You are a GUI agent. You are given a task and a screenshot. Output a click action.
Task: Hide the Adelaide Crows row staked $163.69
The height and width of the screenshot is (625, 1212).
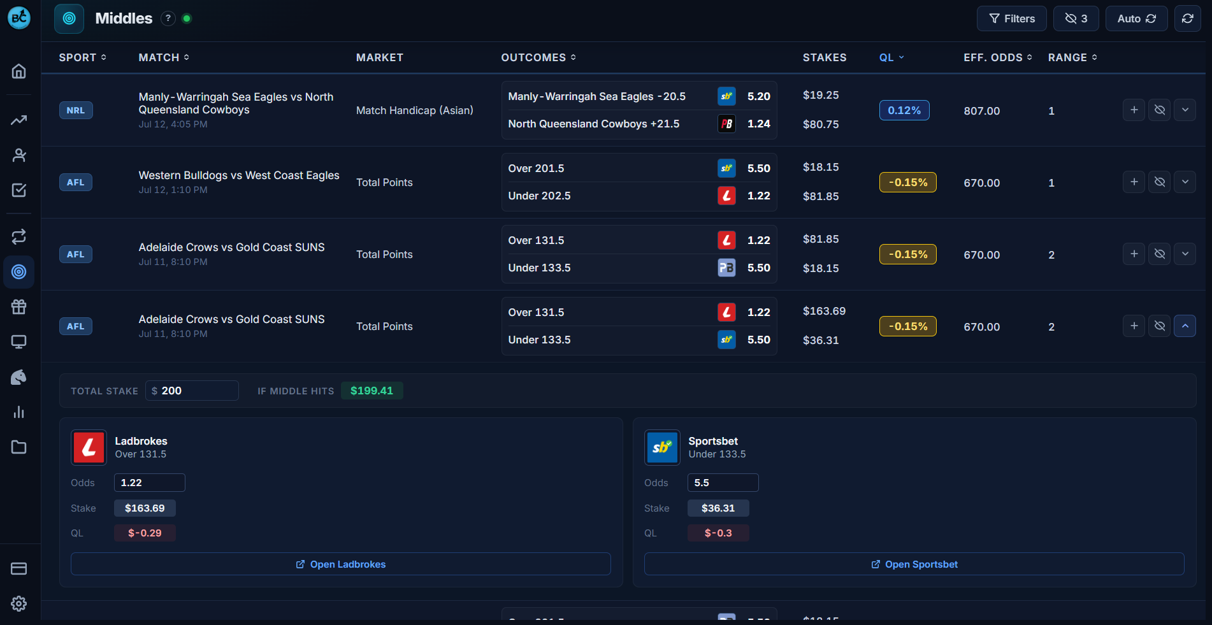(x=1160, y=326)
